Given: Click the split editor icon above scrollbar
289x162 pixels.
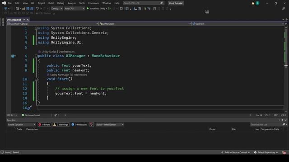Looking at the screenshot, I should 286,24.
